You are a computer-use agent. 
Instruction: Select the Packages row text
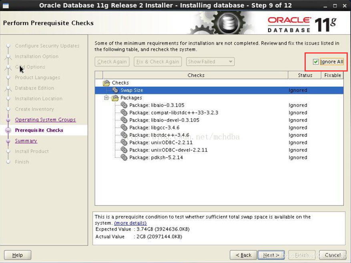coord(131,98)
